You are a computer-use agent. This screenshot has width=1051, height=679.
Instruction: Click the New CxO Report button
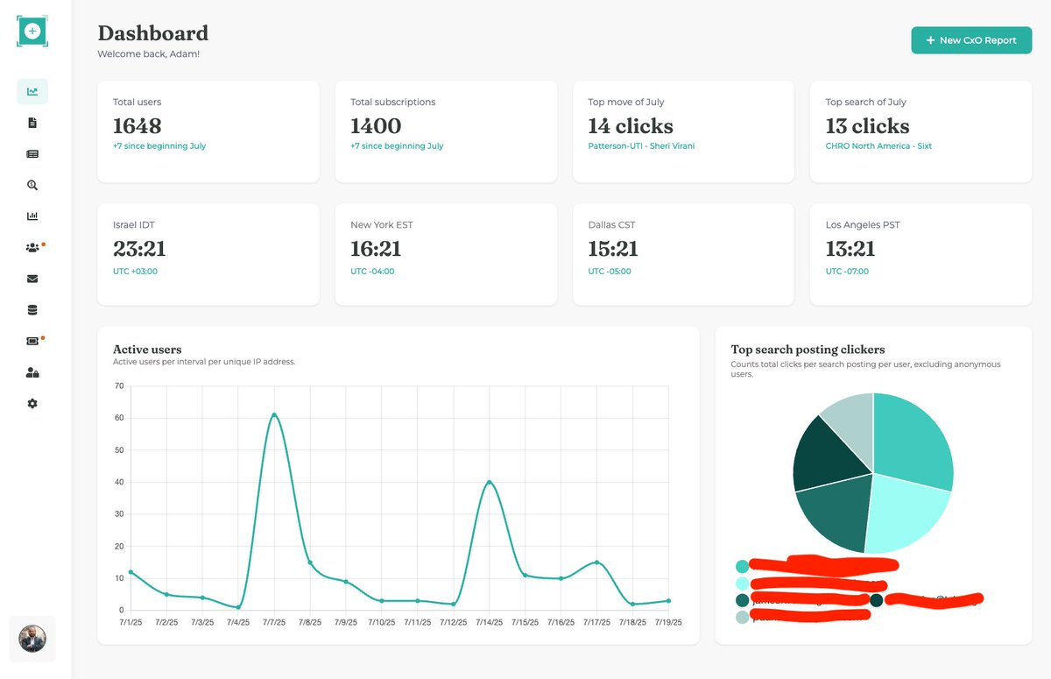tap(971, 40)
